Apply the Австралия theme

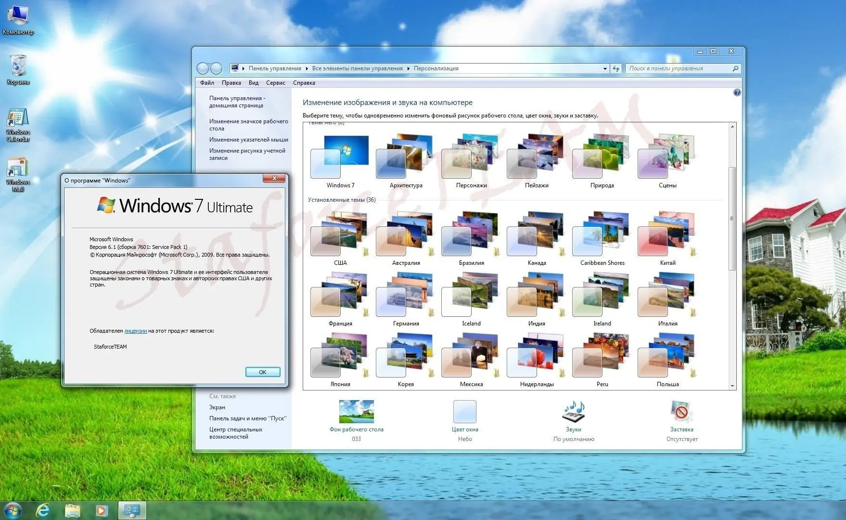click(x=406, y=239)
